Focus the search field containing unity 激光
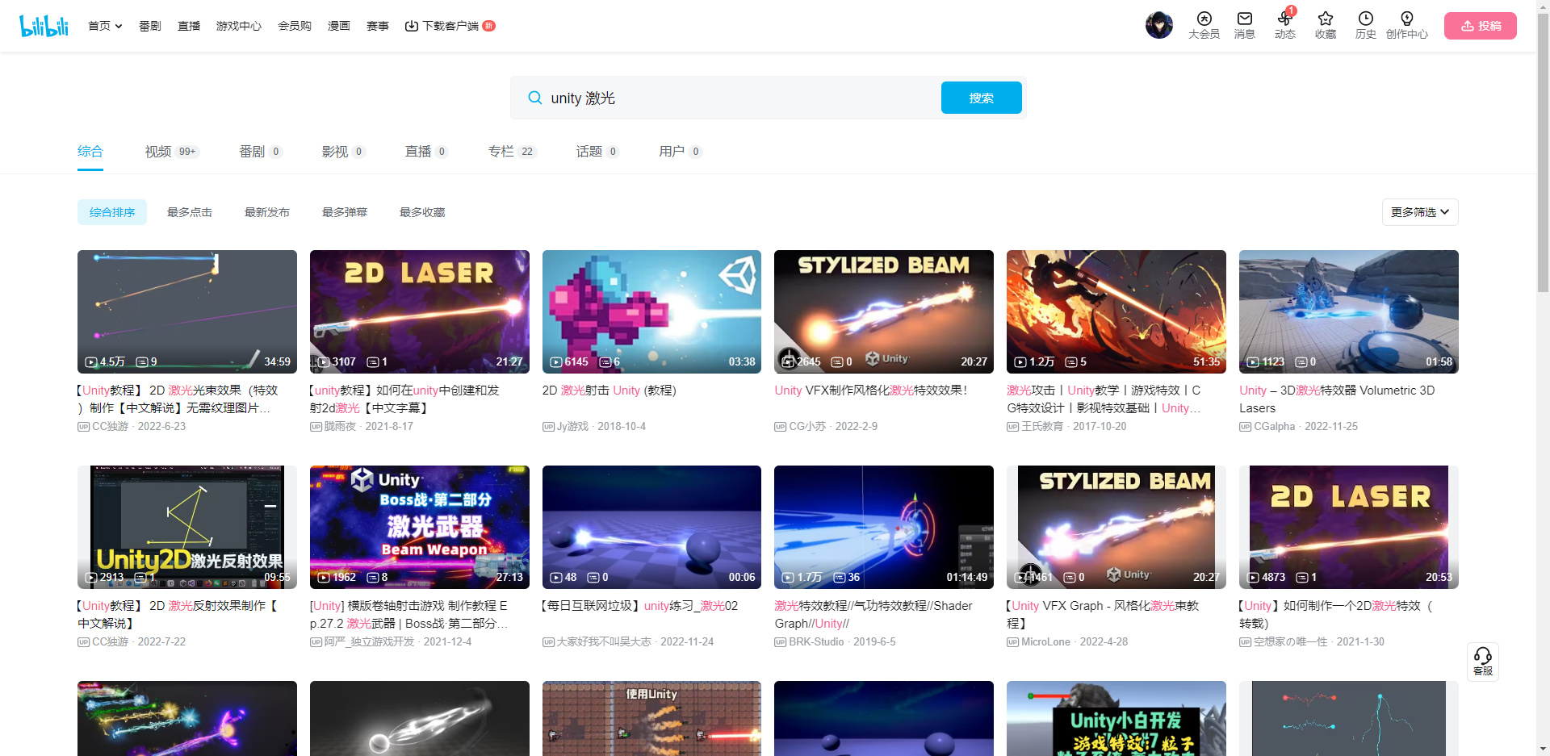Image resolution: width=1550 pixels, height=756 pixels. coord(743,98)
